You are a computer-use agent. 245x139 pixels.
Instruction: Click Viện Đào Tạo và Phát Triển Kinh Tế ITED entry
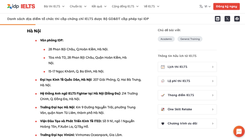[87, 124]
